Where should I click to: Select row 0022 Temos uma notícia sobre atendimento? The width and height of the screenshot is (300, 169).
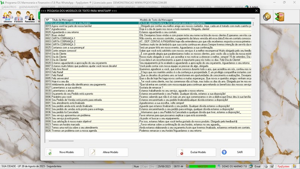[148, 128]
